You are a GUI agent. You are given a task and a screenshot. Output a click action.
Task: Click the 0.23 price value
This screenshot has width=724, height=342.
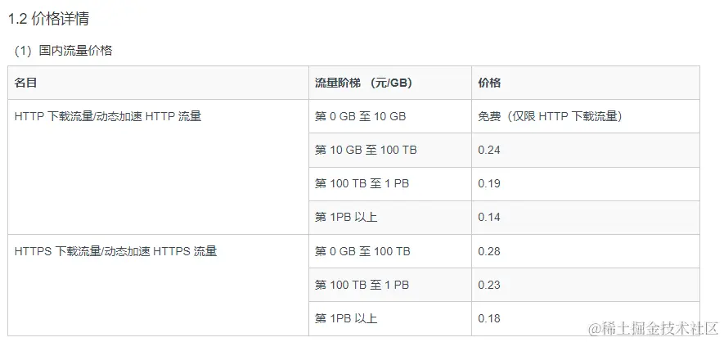[x=489, y=285]
